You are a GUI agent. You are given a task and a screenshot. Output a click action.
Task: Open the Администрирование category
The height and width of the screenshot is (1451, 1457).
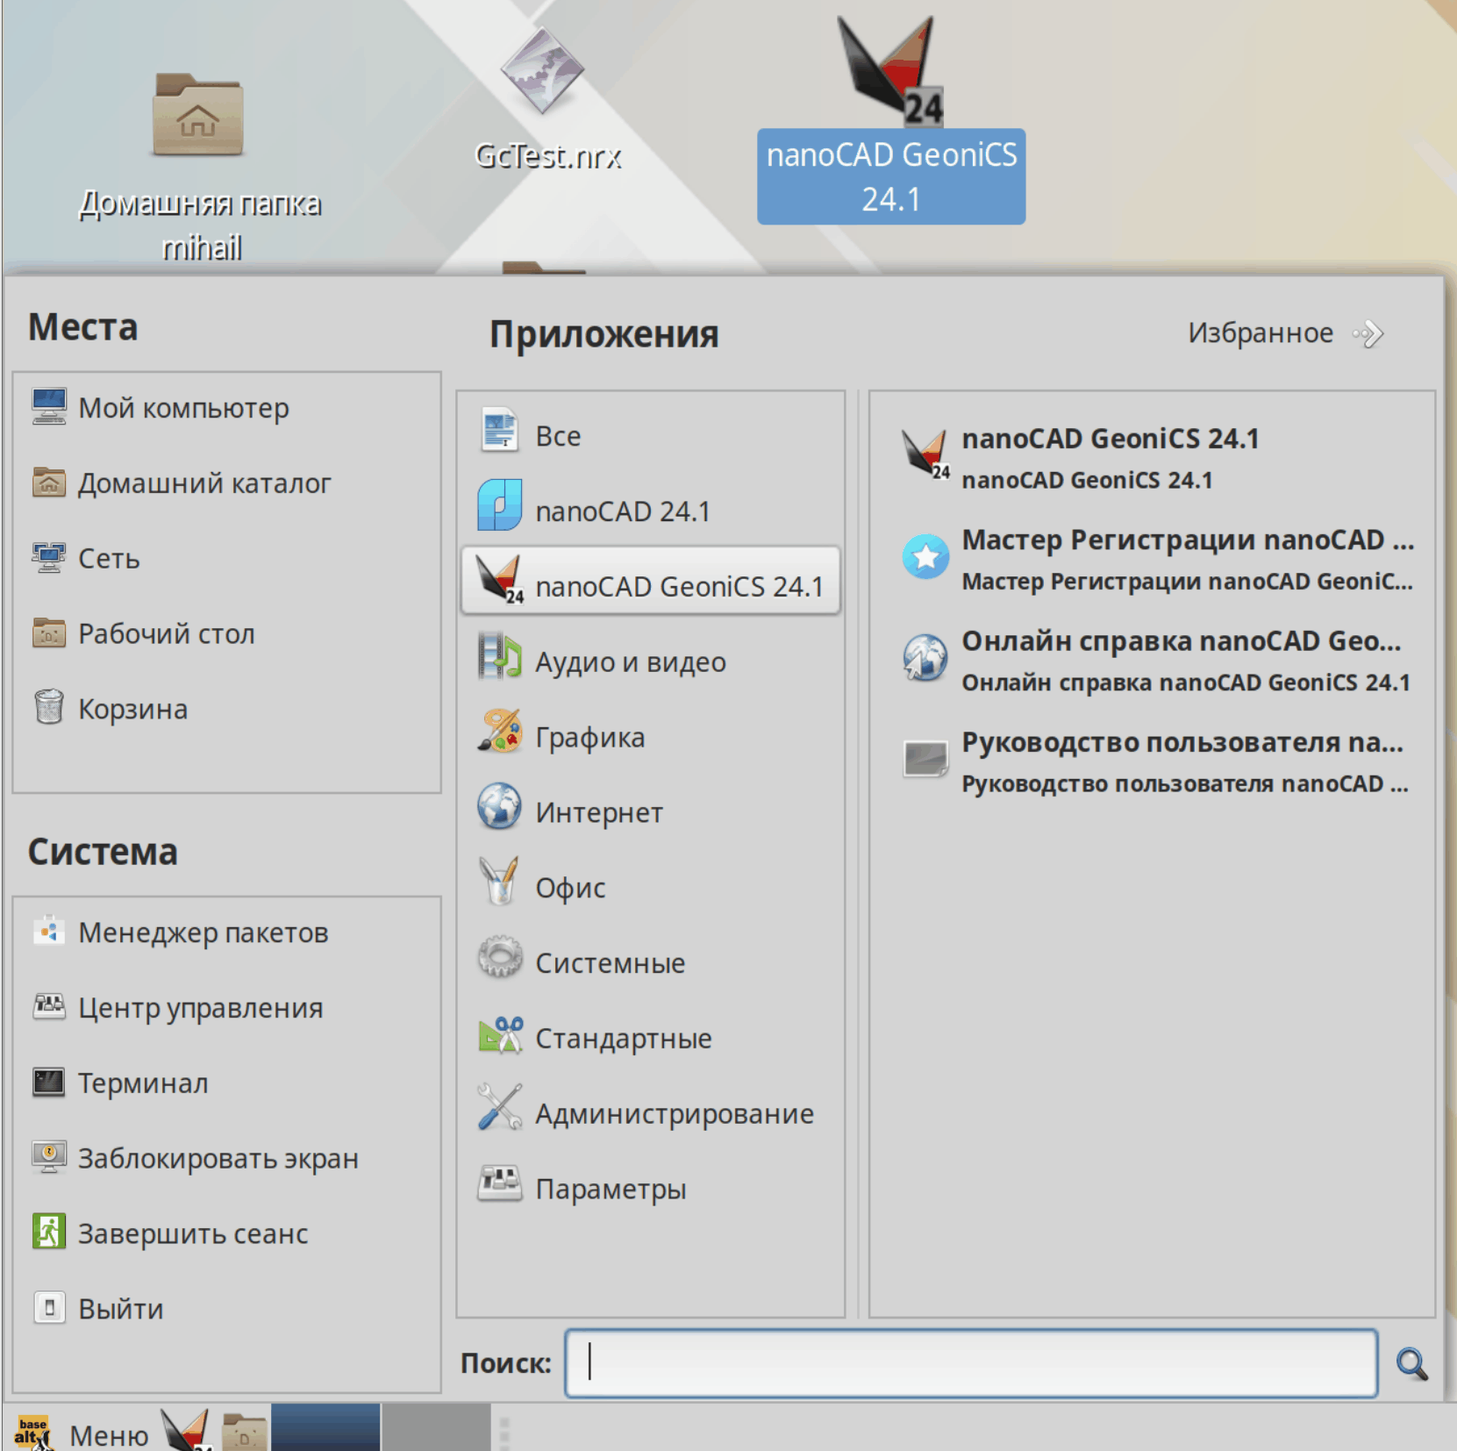point(674,1113)
